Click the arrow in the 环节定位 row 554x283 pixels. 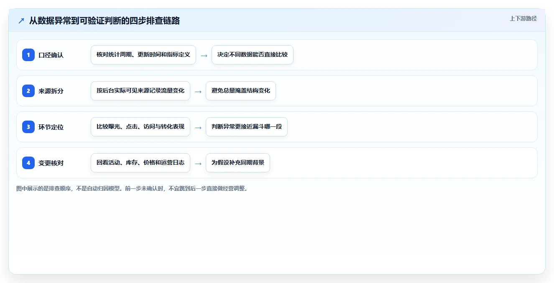tap(198, 127)
